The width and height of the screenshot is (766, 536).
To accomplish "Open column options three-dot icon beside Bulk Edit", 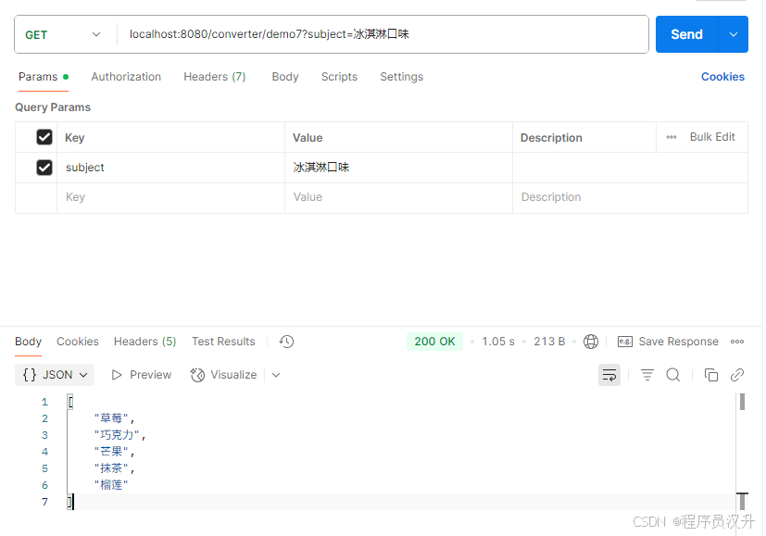I will tap(672, 137).
